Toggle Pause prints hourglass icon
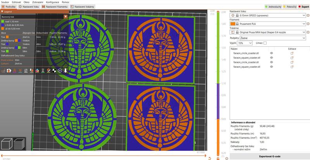This screenshot has height=160, width=310. [43, 71]
